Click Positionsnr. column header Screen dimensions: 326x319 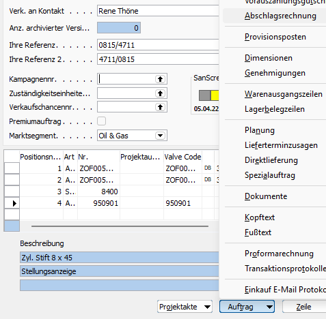(41, 157)
